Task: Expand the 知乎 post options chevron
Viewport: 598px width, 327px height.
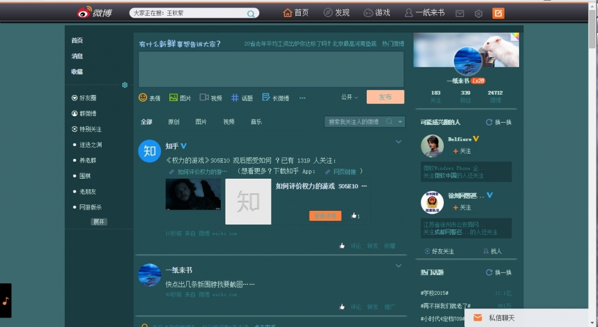Action: click(x=398, y=142)
